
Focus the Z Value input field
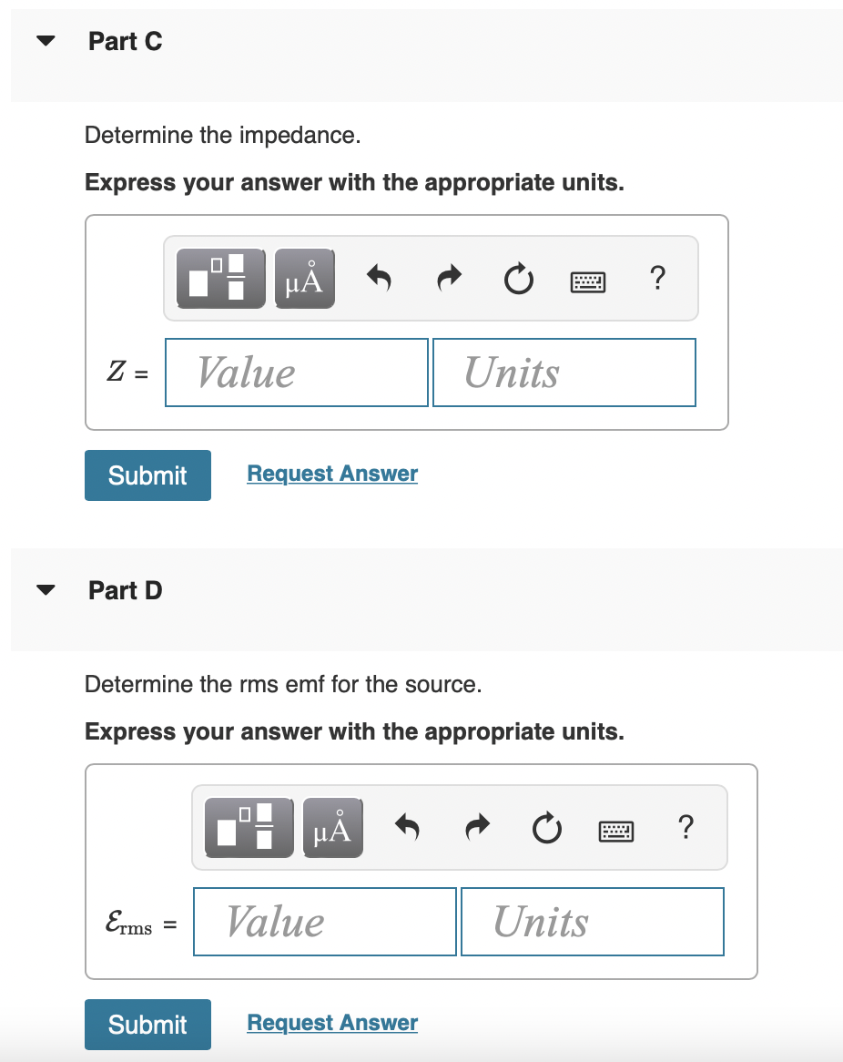point(297,373)
